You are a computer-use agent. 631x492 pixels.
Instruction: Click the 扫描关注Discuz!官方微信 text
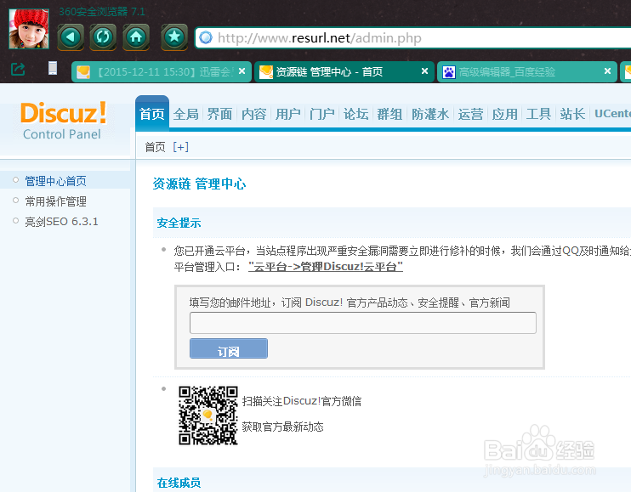[x=302, y=401]
